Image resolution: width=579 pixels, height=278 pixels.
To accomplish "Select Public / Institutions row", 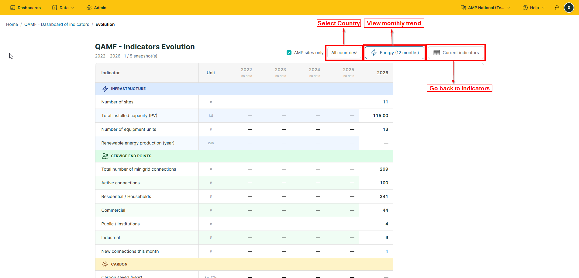I will [x=244, y=224].
